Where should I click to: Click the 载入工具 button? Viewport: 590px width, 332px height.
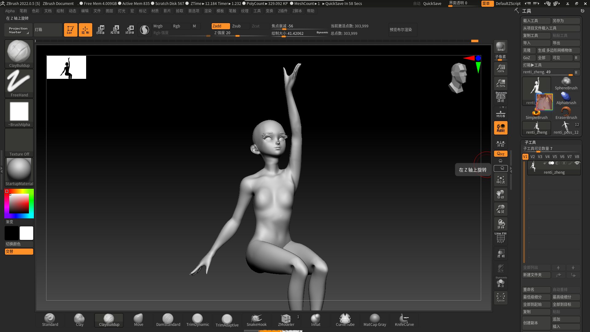pyautogui.click(x=536, y=21)
